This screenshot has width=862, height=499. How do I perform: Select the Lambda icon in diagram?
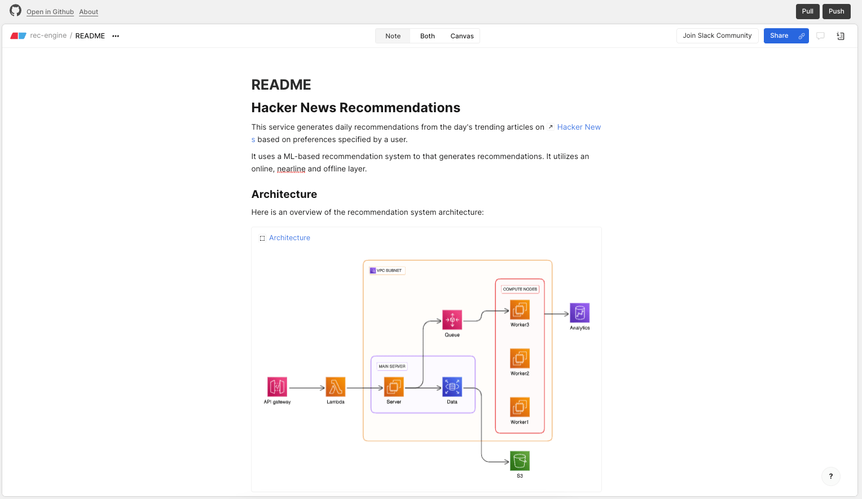click(x=336, y=387)
